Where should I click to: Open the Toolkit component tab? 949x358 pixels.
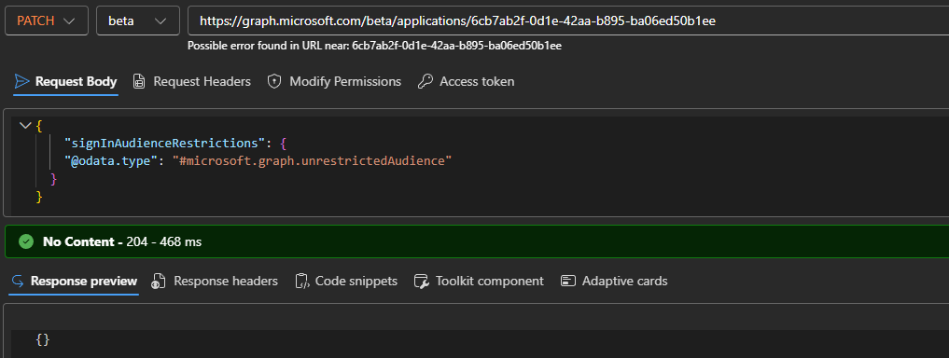479,282
